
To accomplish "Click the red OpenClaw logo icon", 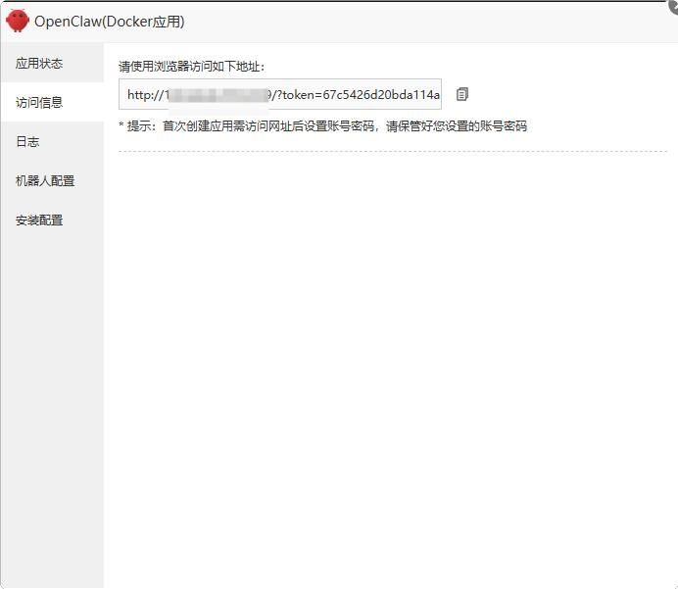I will [18, 21].
